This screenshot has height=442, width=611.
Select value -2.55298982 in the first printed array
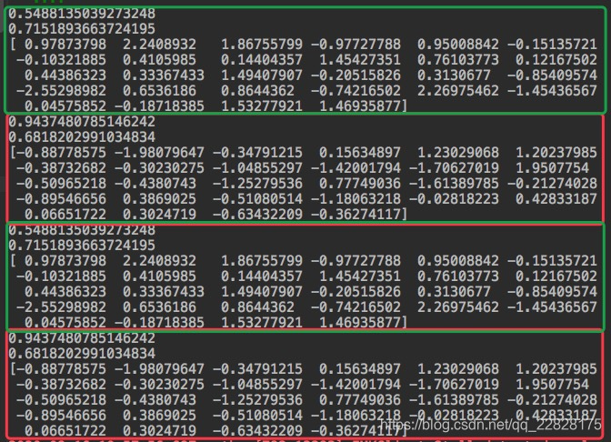[61, 90]
